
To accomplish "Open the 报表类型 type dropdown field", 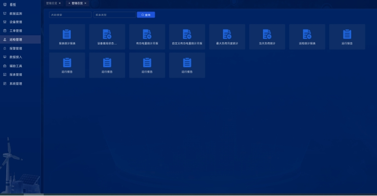I will [114, 15].
